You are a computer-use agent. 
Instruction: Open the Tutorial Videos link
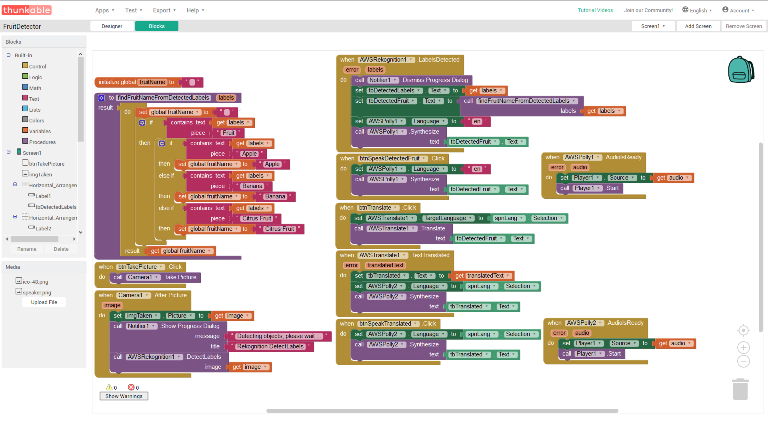595,10
